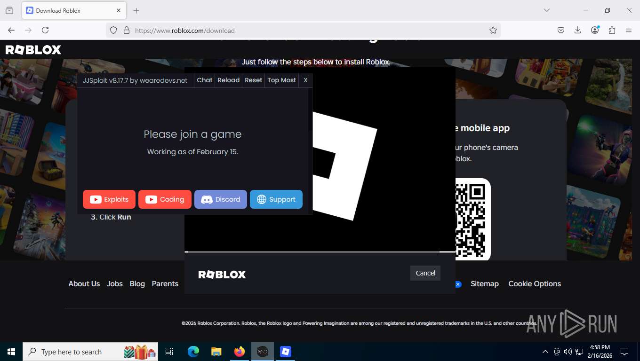Open the Pocket save icon
640x361 pixels.
561,30
